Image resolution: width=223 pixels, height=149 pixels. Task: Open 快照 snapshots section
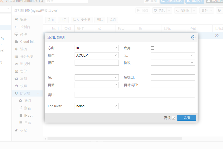(23, 86)
